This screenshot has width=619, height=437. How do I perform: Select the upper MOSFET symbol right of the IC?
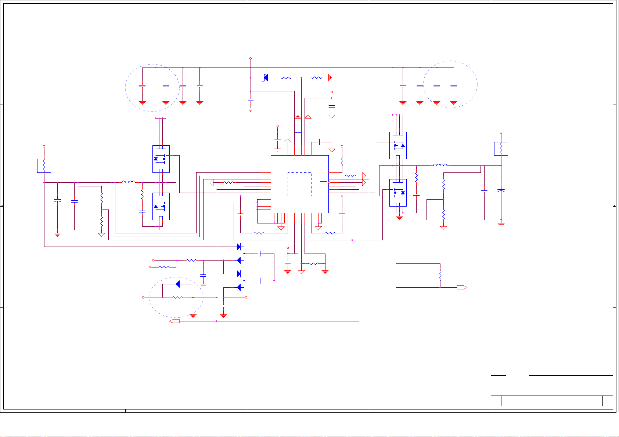[398, 145]
